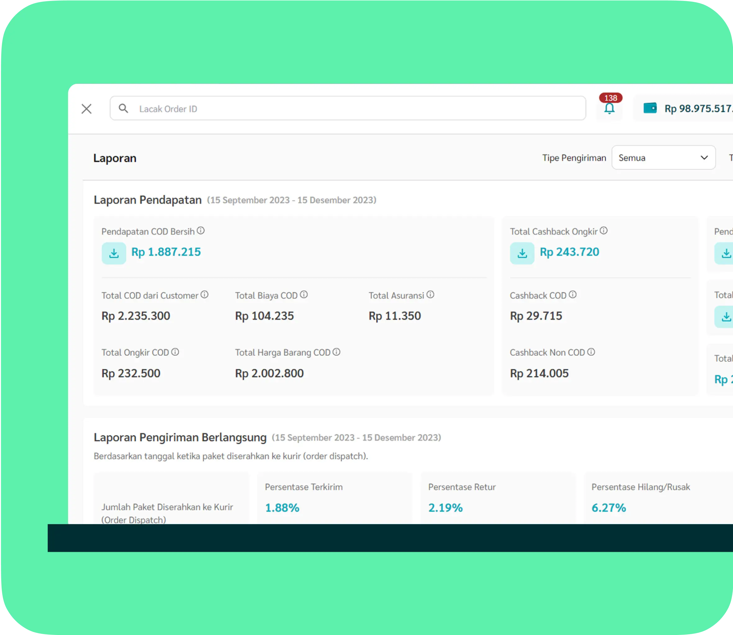Show info for Total Cashback Ongkir

604,231
